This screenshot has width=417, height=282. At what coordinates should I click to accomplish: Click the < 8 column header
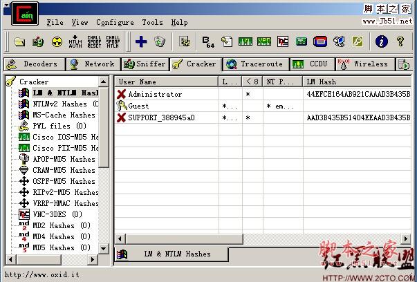[252, 82]
